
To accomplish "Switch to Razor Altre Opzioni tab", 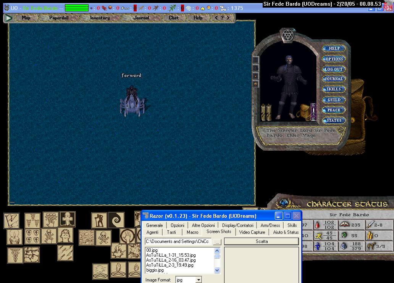I will click(203, 225).
